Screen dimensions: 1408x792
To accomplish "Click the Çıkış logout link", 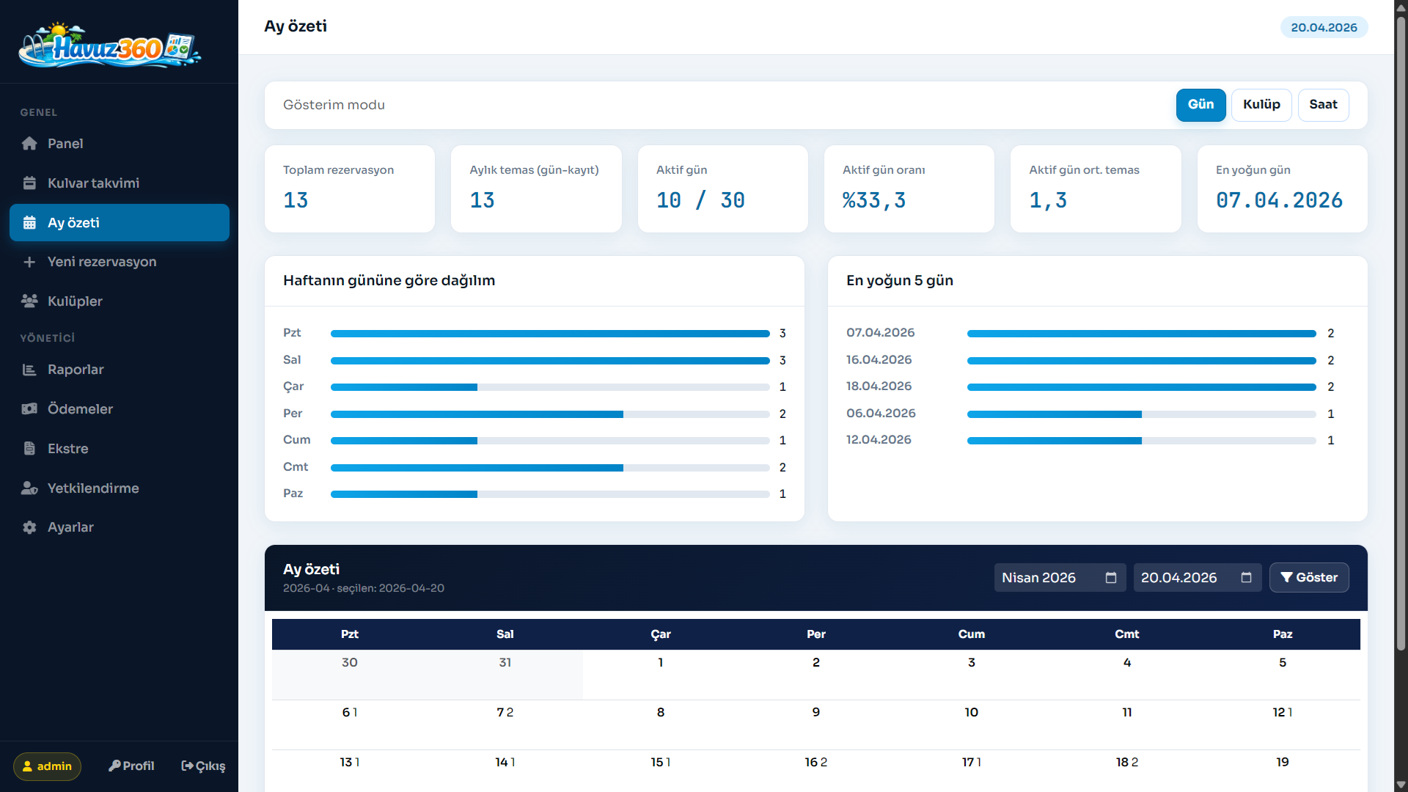I will [203, 766].
